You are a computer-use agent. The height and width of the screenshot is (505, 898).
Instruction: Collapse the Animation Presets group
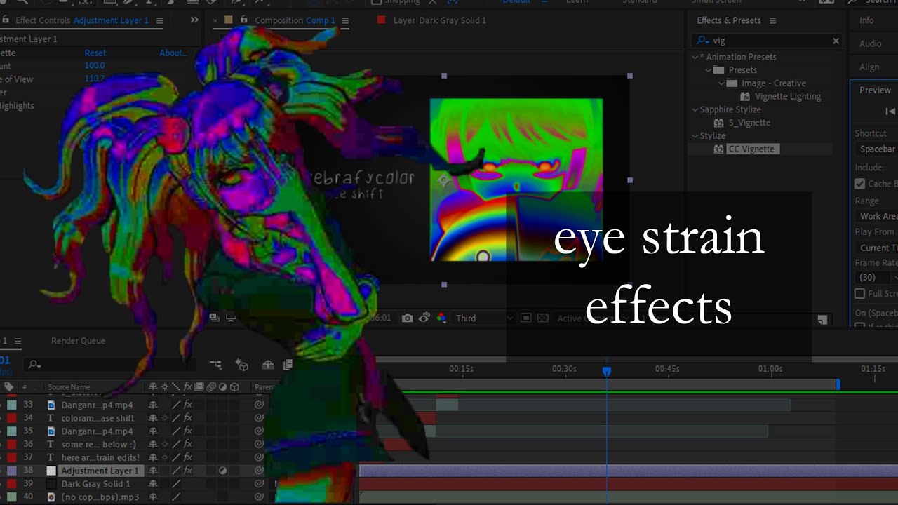click(x=696, y=57)
